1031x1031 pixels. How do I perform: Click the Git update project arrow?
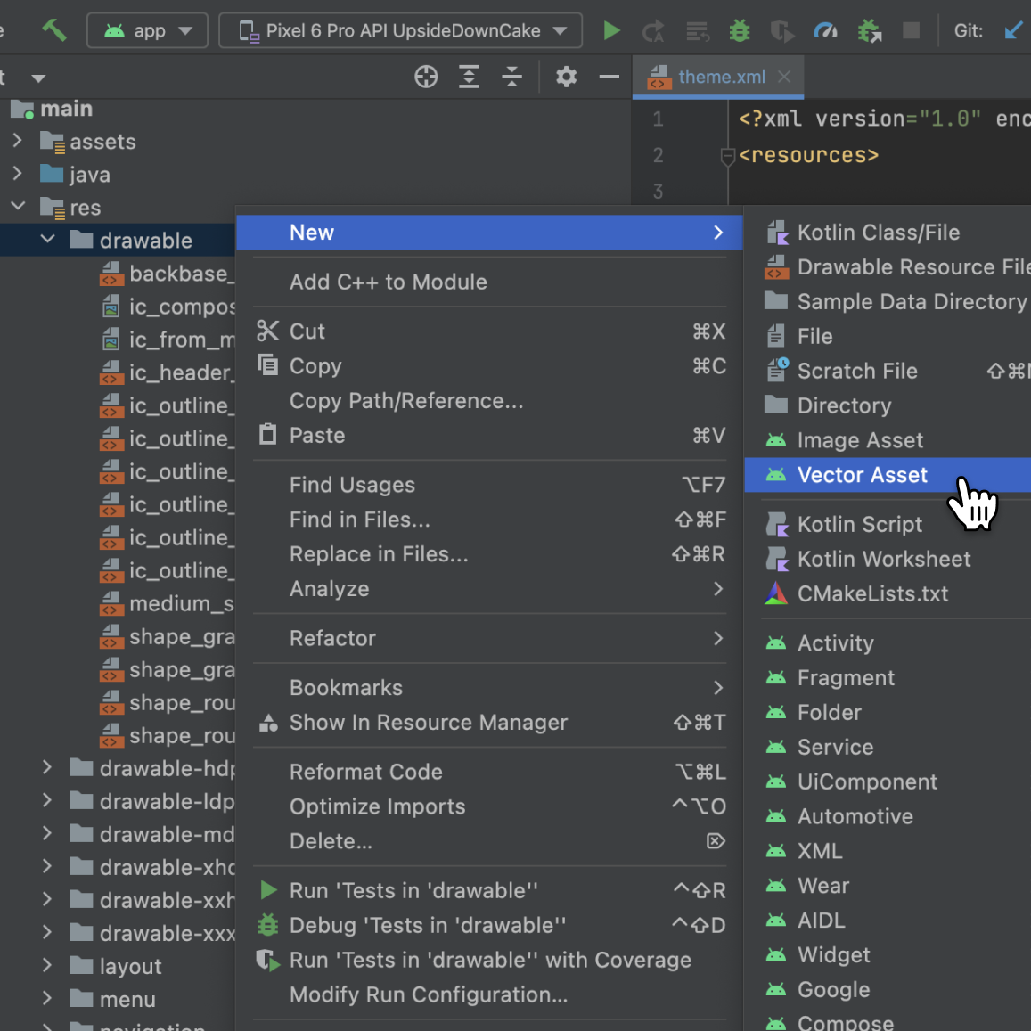coord(1013,31)
